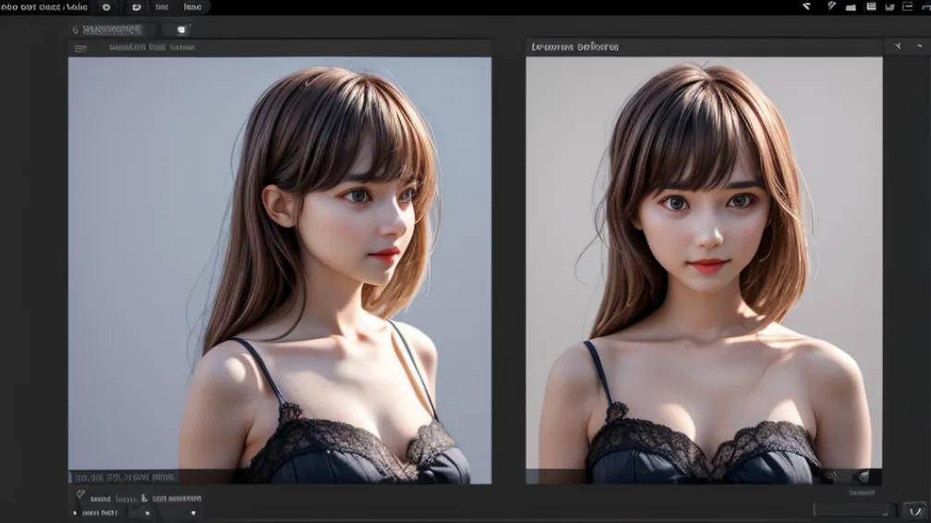Click the Y-shaped icon in right panel header
931x523 pixels.
(x=898, y=46)
